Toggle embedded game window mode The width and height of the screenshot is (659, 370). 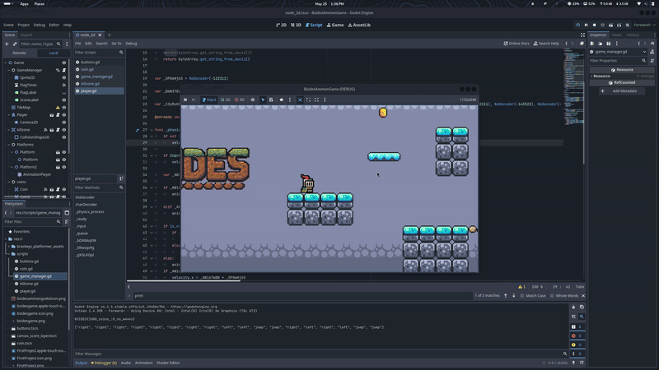point(300,99)
